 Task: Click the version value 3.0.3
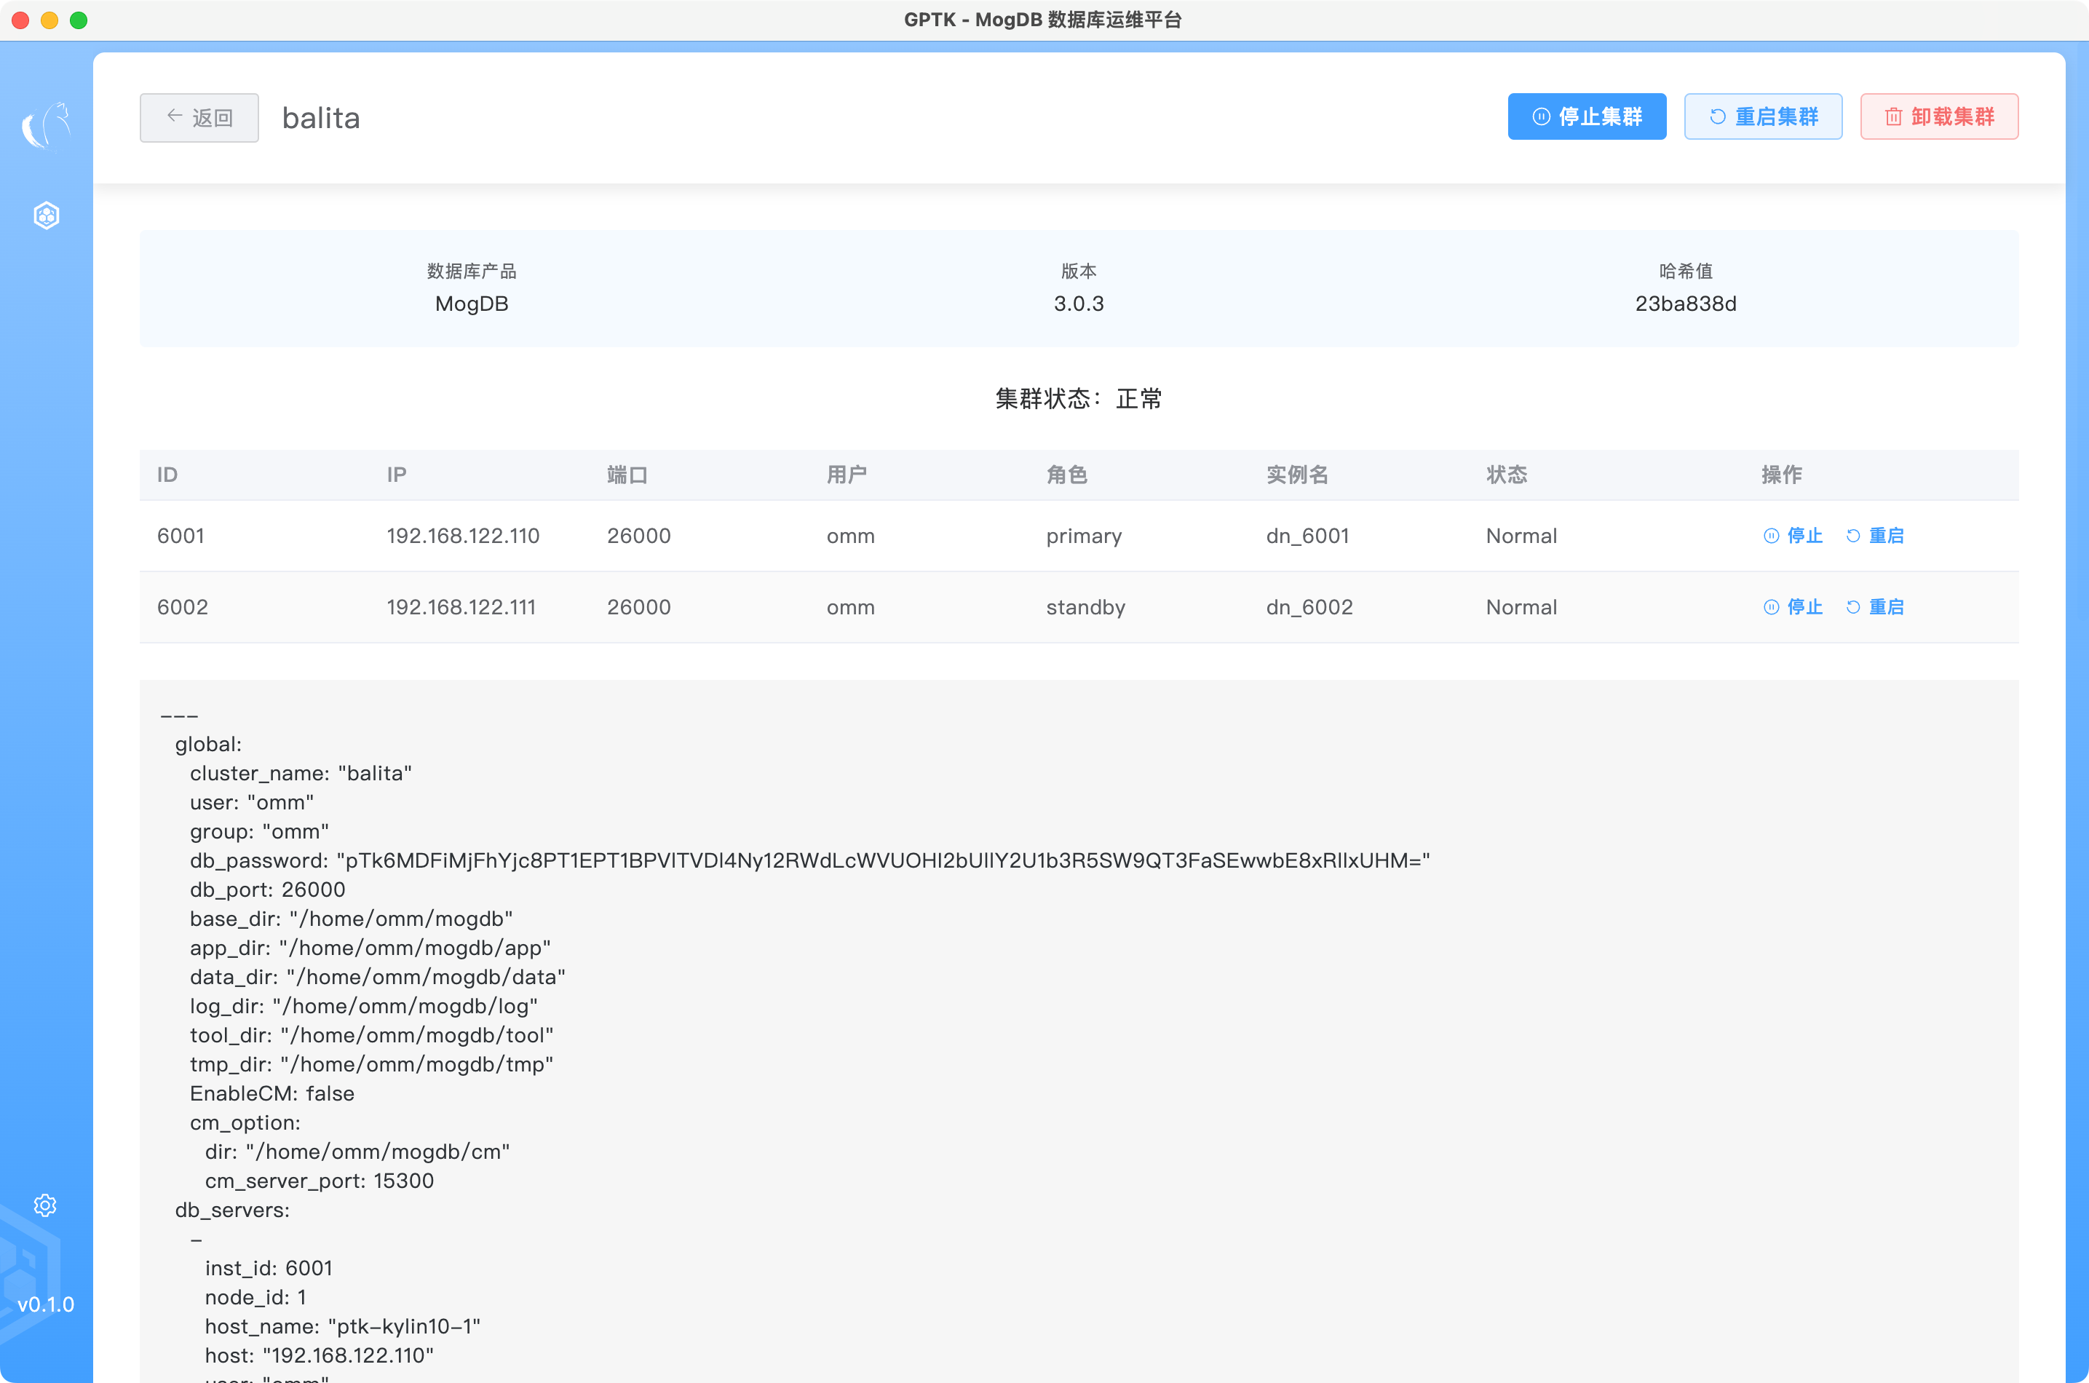click(1079, 304)
